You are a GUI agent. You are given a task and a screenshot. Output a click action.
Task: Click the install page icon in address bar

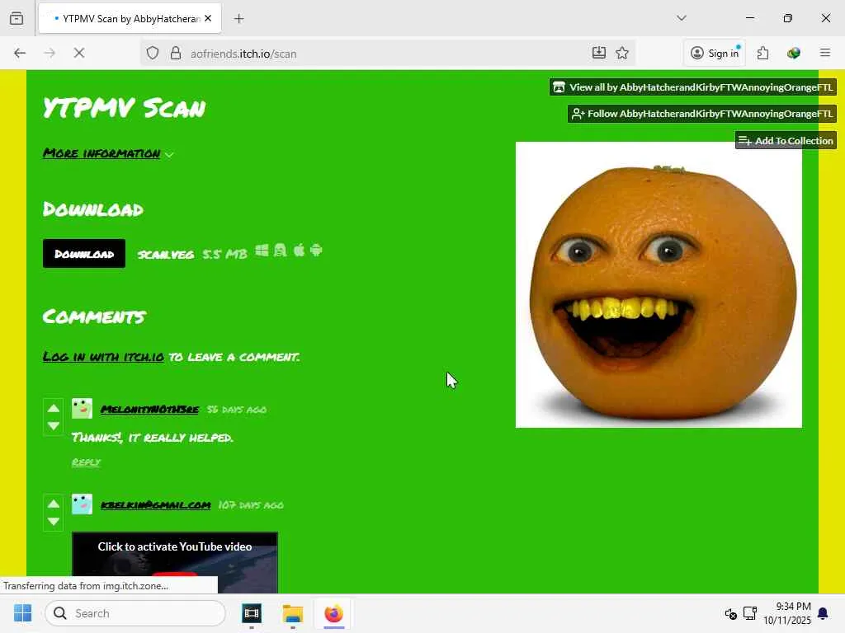coord(599,53)
